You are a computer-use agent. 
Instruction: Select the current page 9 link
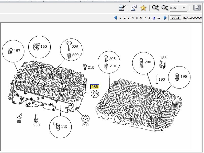click(x=154, y=18)
